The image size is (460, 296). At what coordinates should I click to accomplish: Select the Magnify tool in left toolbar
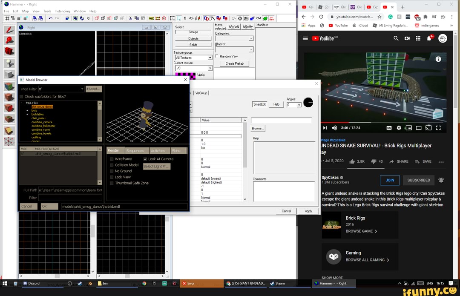(x=9, y=40)
